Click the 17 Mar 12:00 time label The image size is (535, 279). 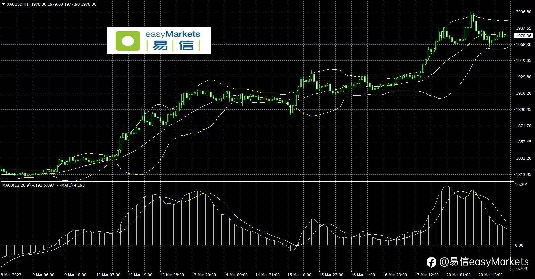427,275
